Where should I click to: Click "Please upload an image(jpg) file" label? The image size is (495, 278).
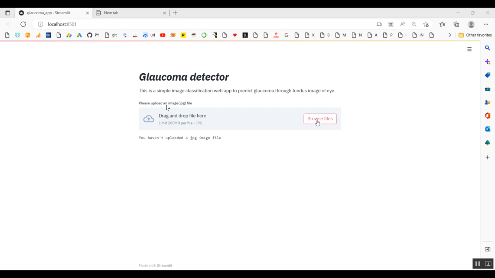point(165,103)
